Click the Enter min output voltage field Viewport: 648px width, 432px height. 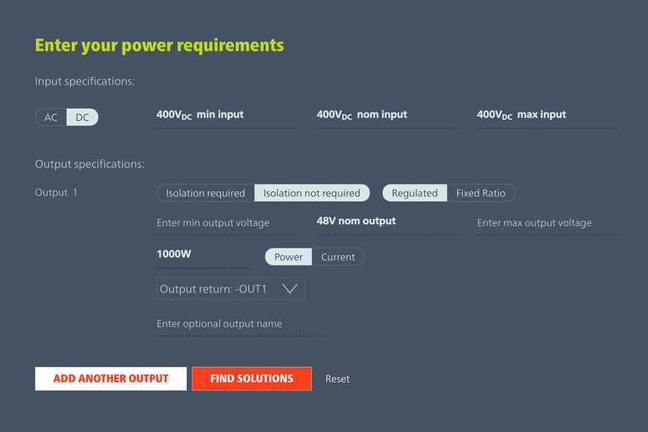coord(226,223)
